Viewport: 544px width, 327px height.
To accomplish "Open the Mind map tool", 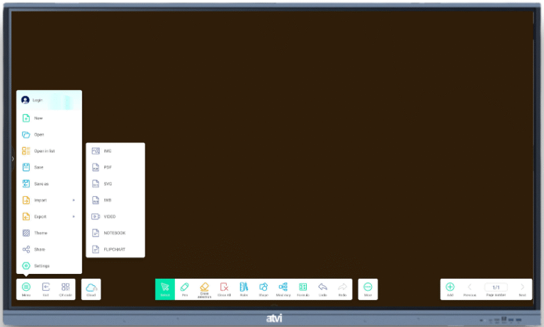I will (x=283, y=288).
